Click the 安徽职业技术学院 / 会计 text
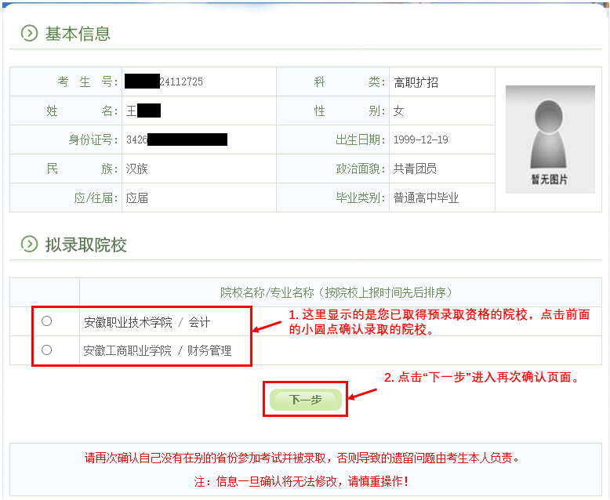Screen dimensions: 610x500 tap(147, 322)
